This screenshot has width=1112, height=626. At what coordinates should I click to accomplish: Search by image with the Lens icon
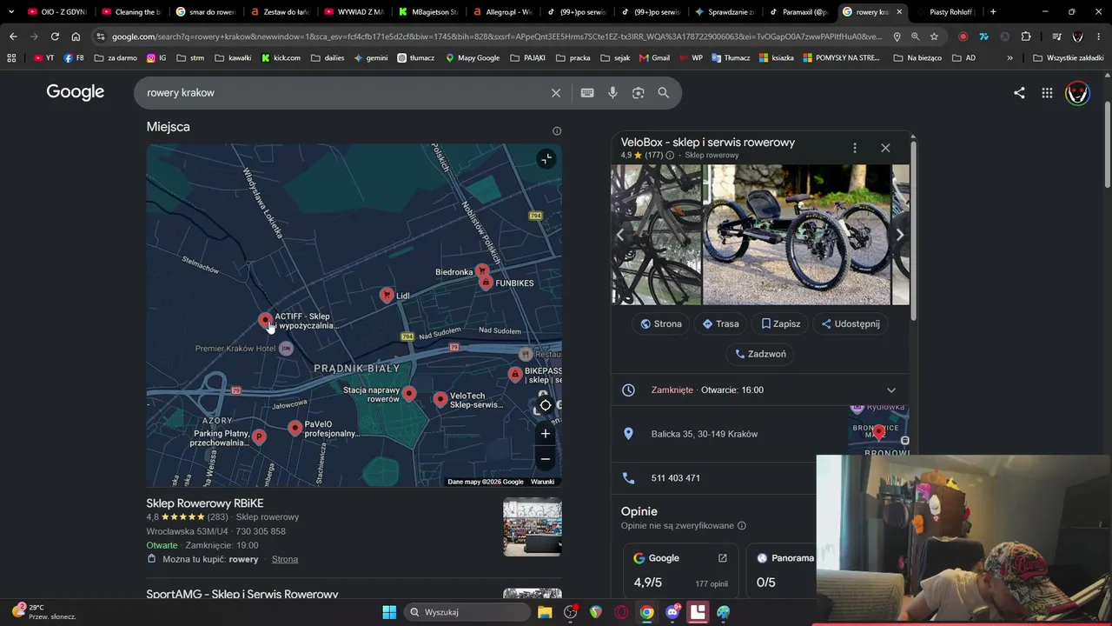[639, 93]
